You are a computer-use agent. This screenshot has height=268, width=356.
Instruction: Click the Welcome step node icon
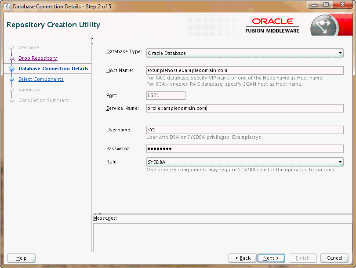pos(12,47)
